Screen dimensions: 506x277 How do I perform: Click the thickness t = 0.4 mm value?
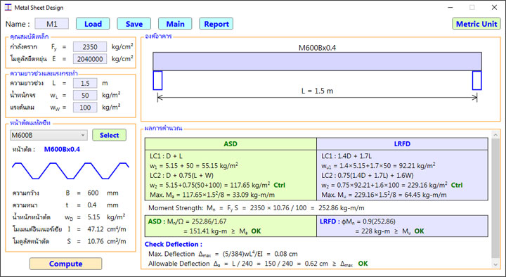click(x=92, y=205)
